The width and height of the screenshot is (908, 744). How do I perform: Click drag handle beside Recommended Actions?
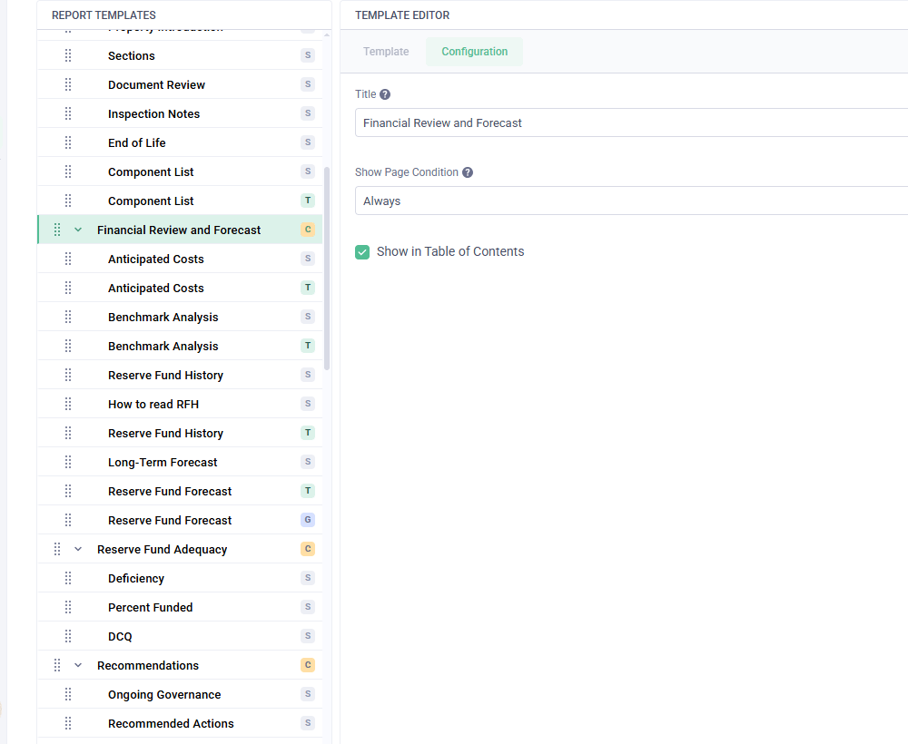tap(68, 723)
